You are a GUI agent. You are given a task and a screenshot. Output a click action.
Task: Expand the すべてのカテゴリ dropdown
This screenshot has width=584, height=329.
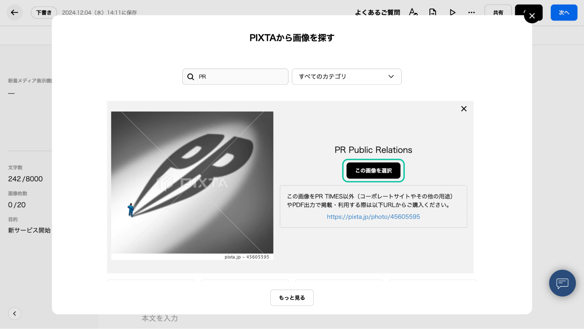point(346,77)
